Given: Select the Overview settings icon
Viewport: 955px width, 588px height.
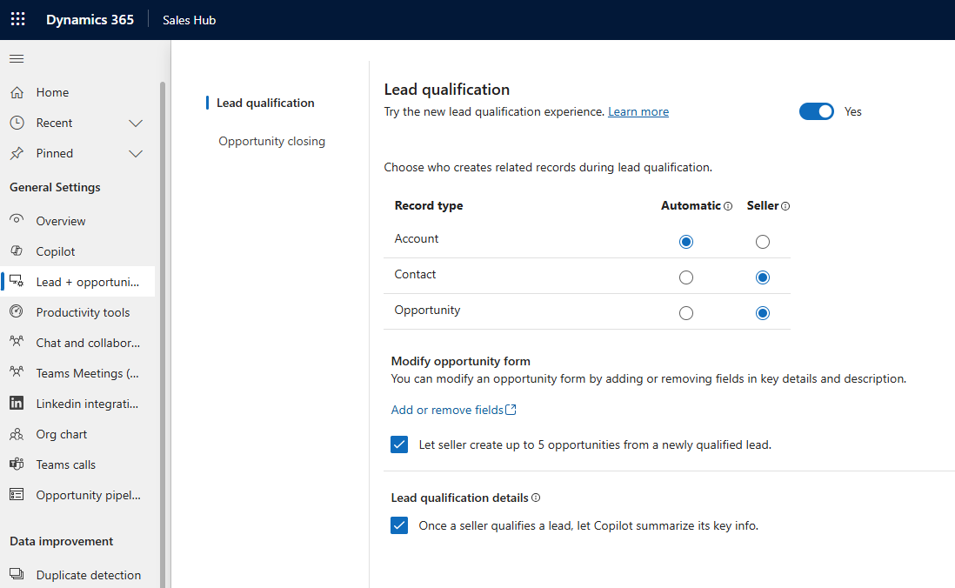Looking at the screenshot, I should coord(19,220).
